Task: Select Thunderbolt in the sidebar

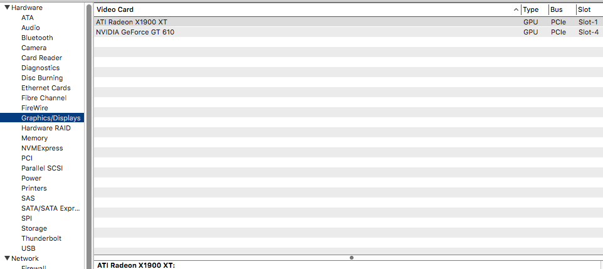Action: pos(41,238)
